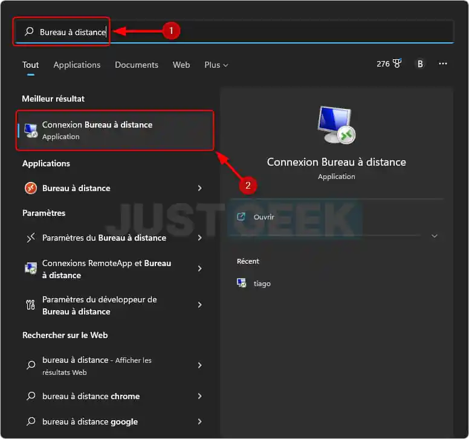The image size is (469, 439).
Task: Click Connexions RemoteApp et Bureau à distance icon
Action: point(31,268)
